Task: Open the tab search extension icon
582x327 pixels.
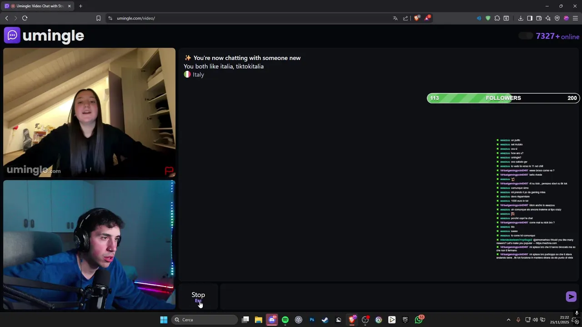Action: point(506,18)
